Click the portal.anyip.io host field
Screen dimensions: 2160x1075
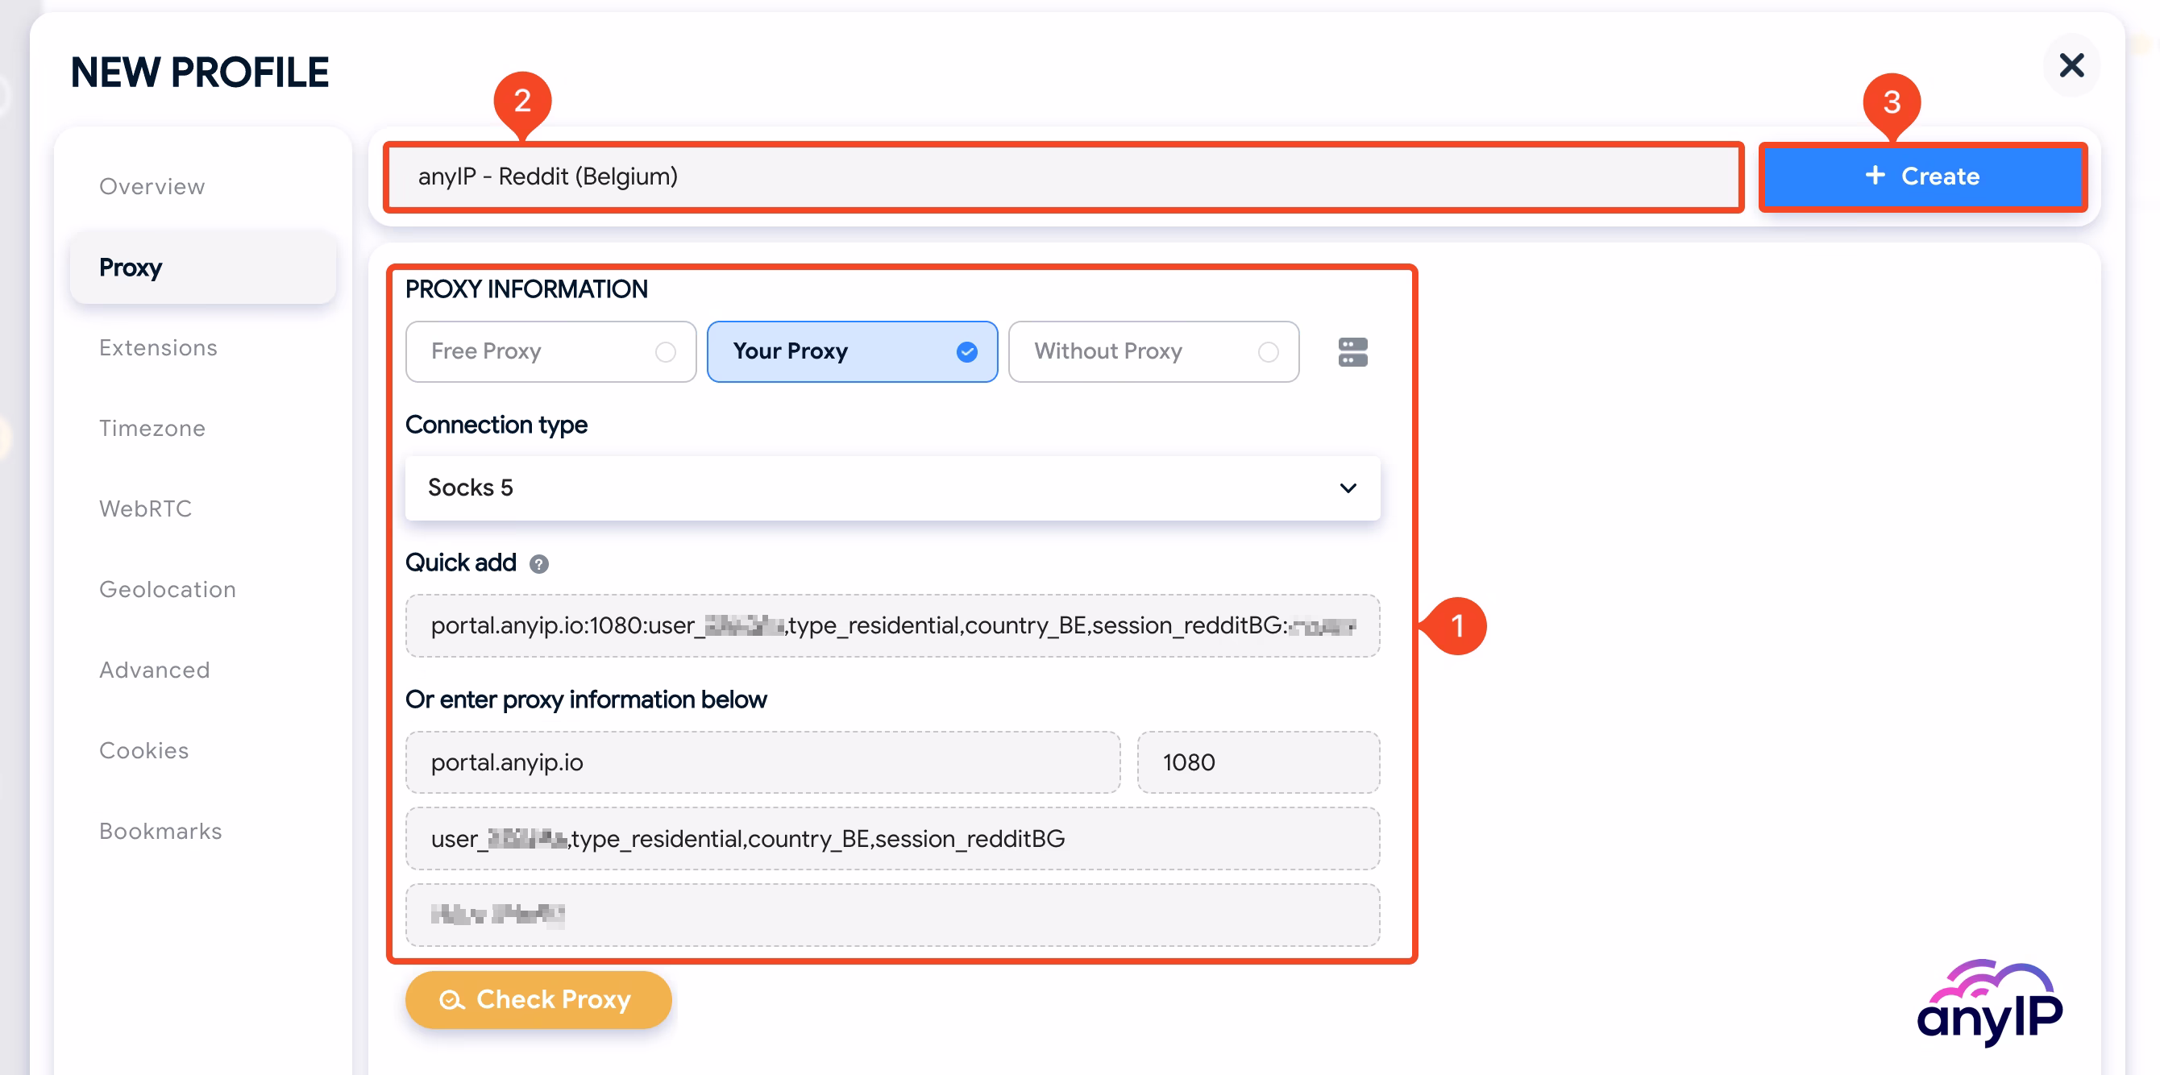point(762,762)
